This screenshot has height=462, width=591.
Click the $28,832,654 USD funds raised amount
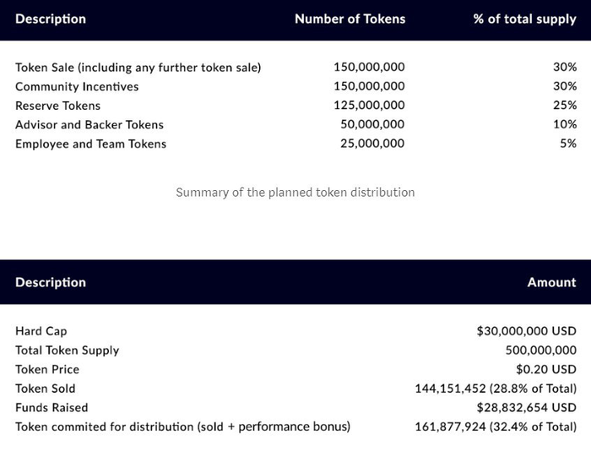point(526,407)
